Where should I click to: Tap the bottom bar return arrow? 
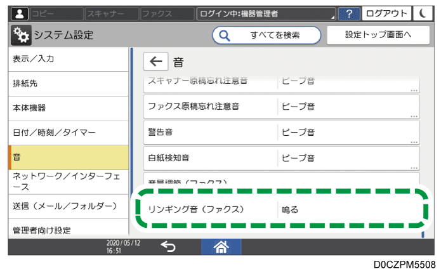[x=168, y=246]
